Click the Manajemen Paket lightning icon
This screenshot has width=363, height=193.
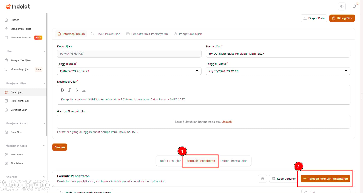pos(6,29)
